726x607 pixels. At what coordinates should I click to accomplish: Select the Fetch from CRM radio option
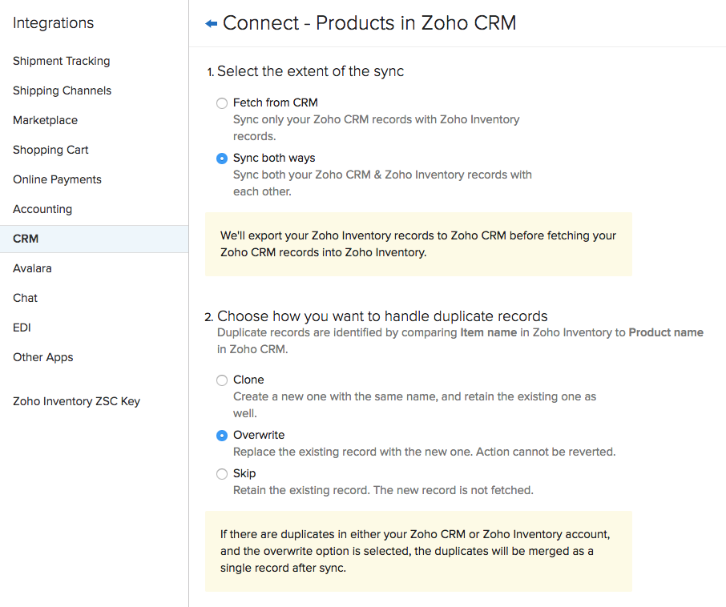click(222, 103)
